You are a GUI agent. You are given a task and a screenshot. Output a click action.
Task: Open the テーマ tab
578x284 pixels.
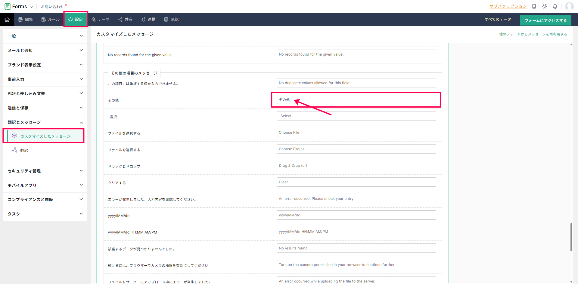(x=101, y=20)
